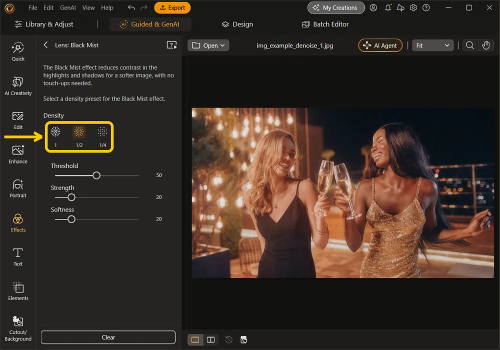Switch to the Batch Editor tab
500x350 pixels.
325,24
